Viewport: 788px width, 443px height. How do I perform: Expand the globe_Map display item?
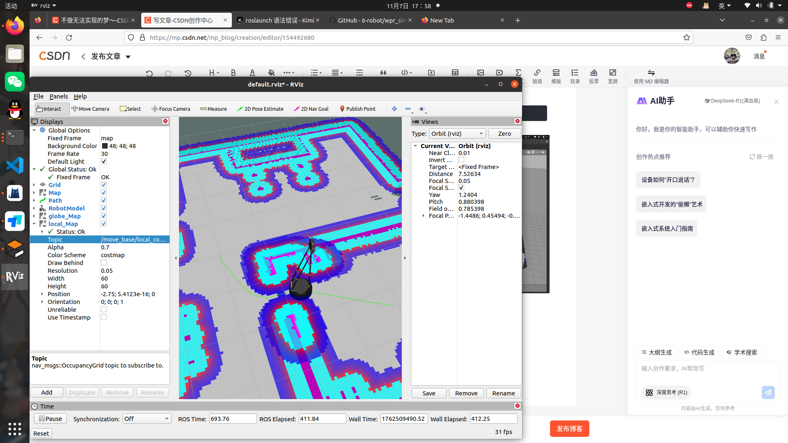(34, 216)
